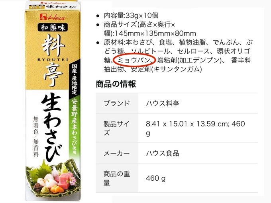Image resolution: width=271 pixels, height=203 pixels.
Task: Select the ブランド row label
Action: (117, 103)
